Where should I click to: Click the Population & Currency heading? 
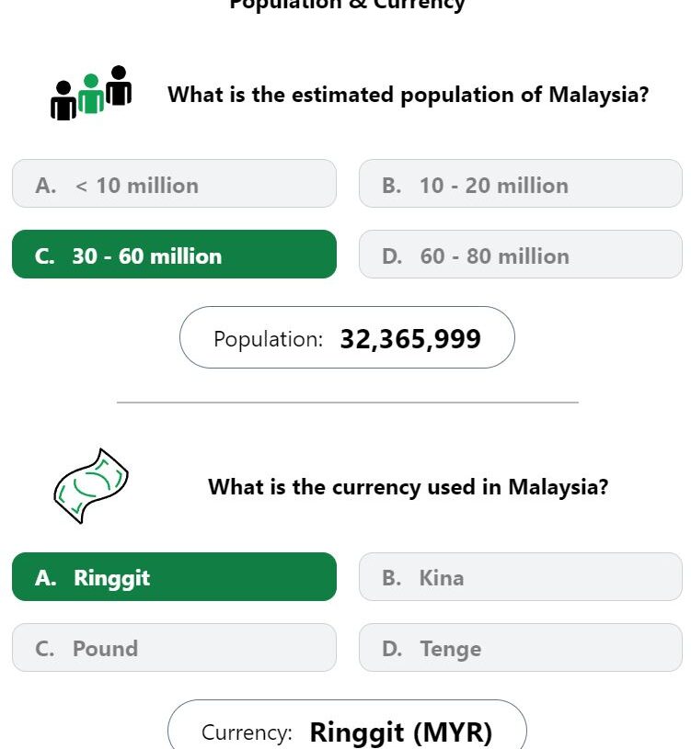tap(347, 5)
